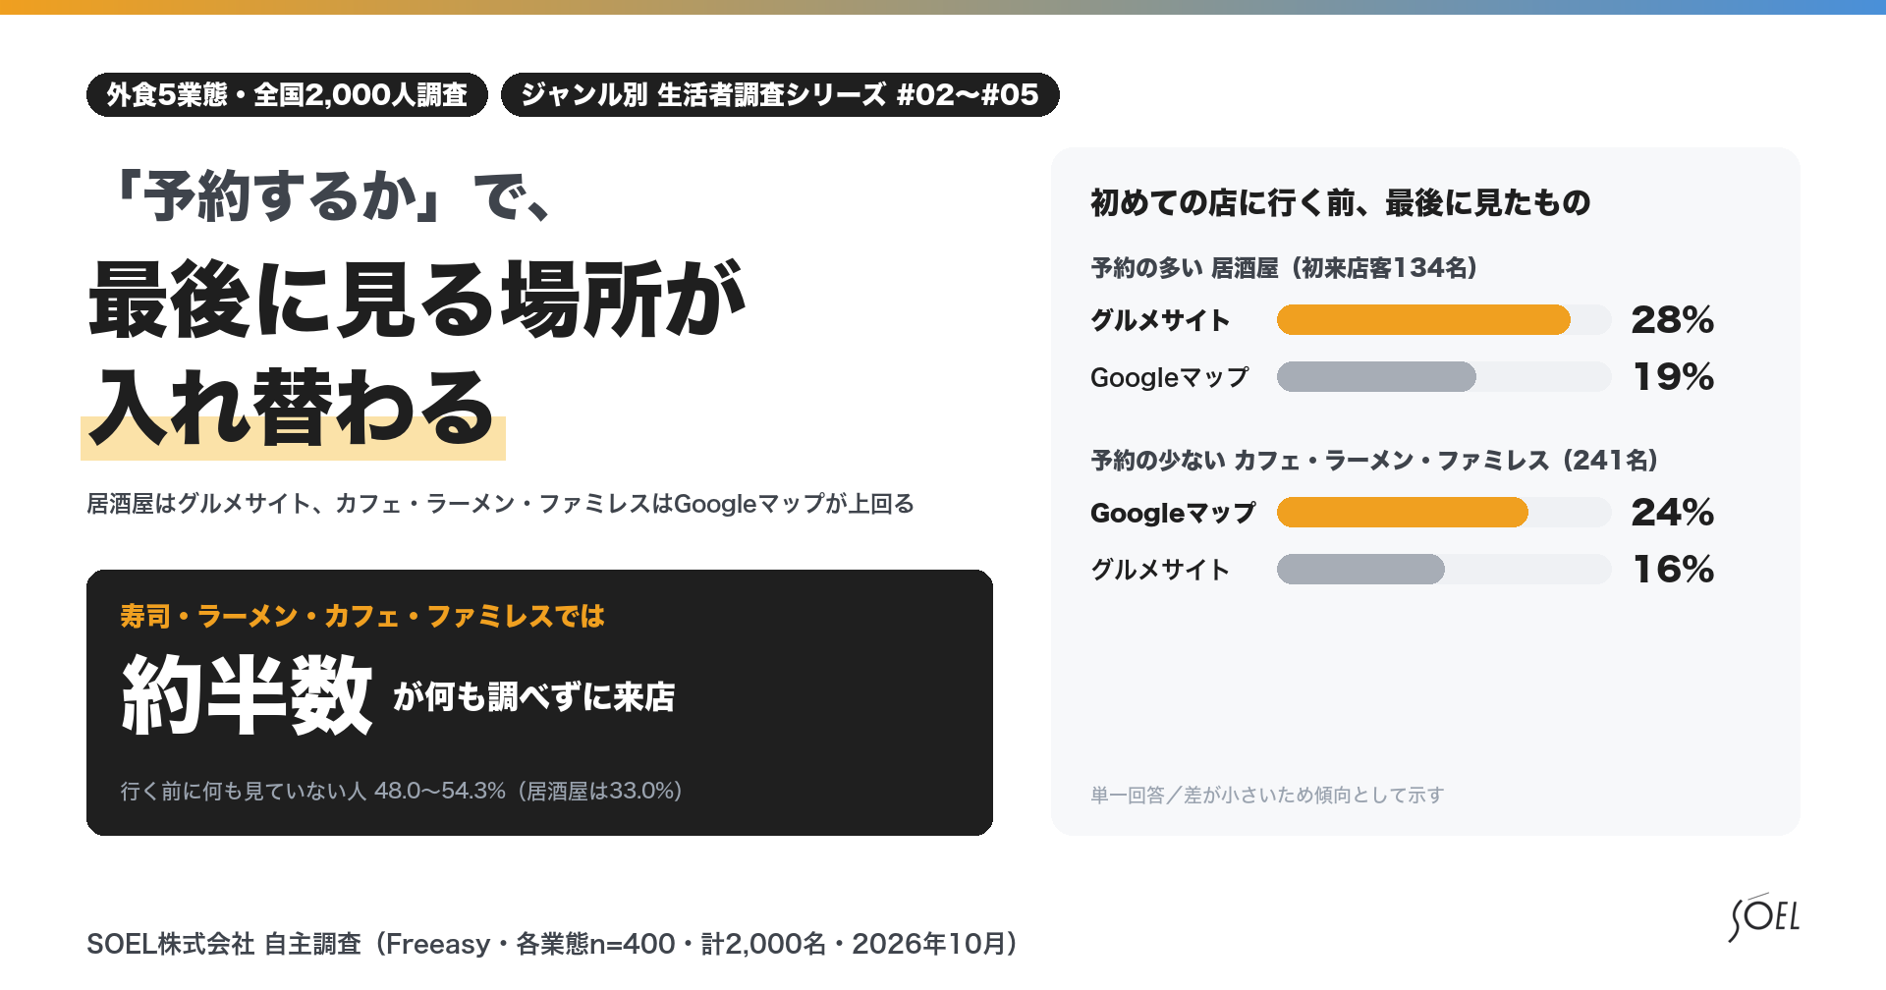Image resolution: width=1886 pixels, height=990 pixels.
Task: Select the ジャンル別 生活者調査シリーズ badge
Action: point(780,94)
